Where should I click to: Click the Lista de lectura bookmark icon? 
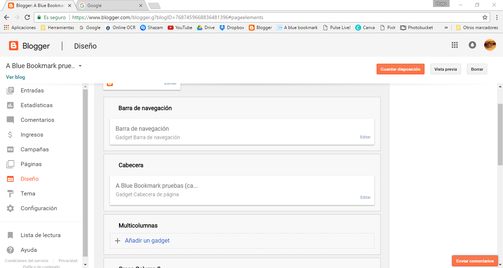coord(10,235)
